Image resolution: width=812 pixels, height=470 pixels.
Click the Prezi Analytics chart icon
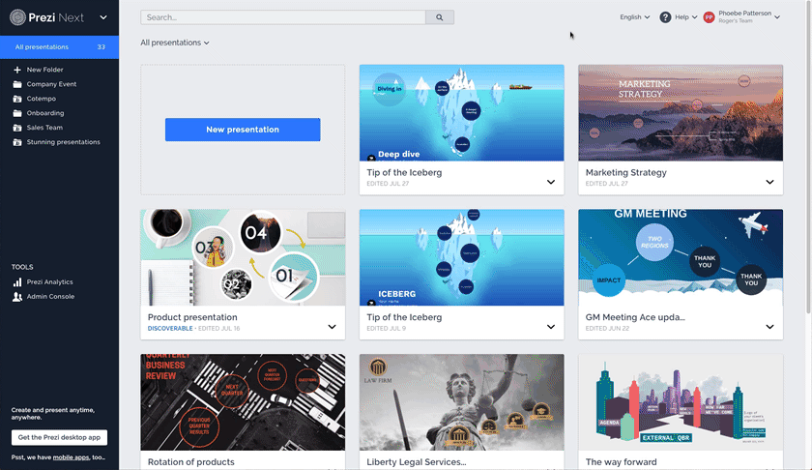pos(17,282)
